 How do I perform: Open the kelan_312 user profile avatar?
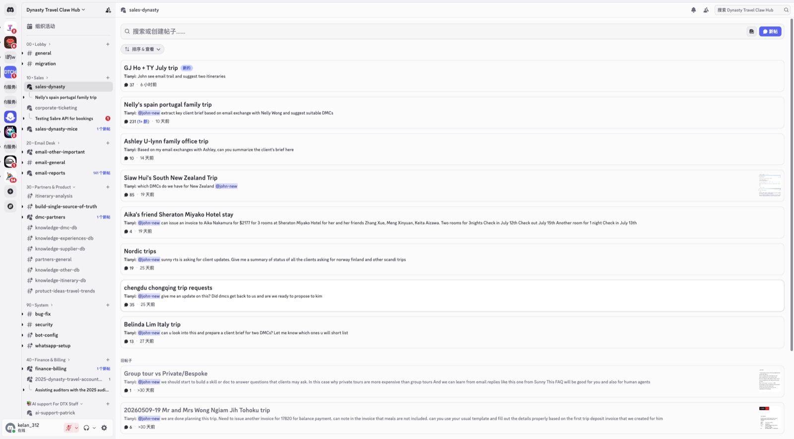(10, 428)
